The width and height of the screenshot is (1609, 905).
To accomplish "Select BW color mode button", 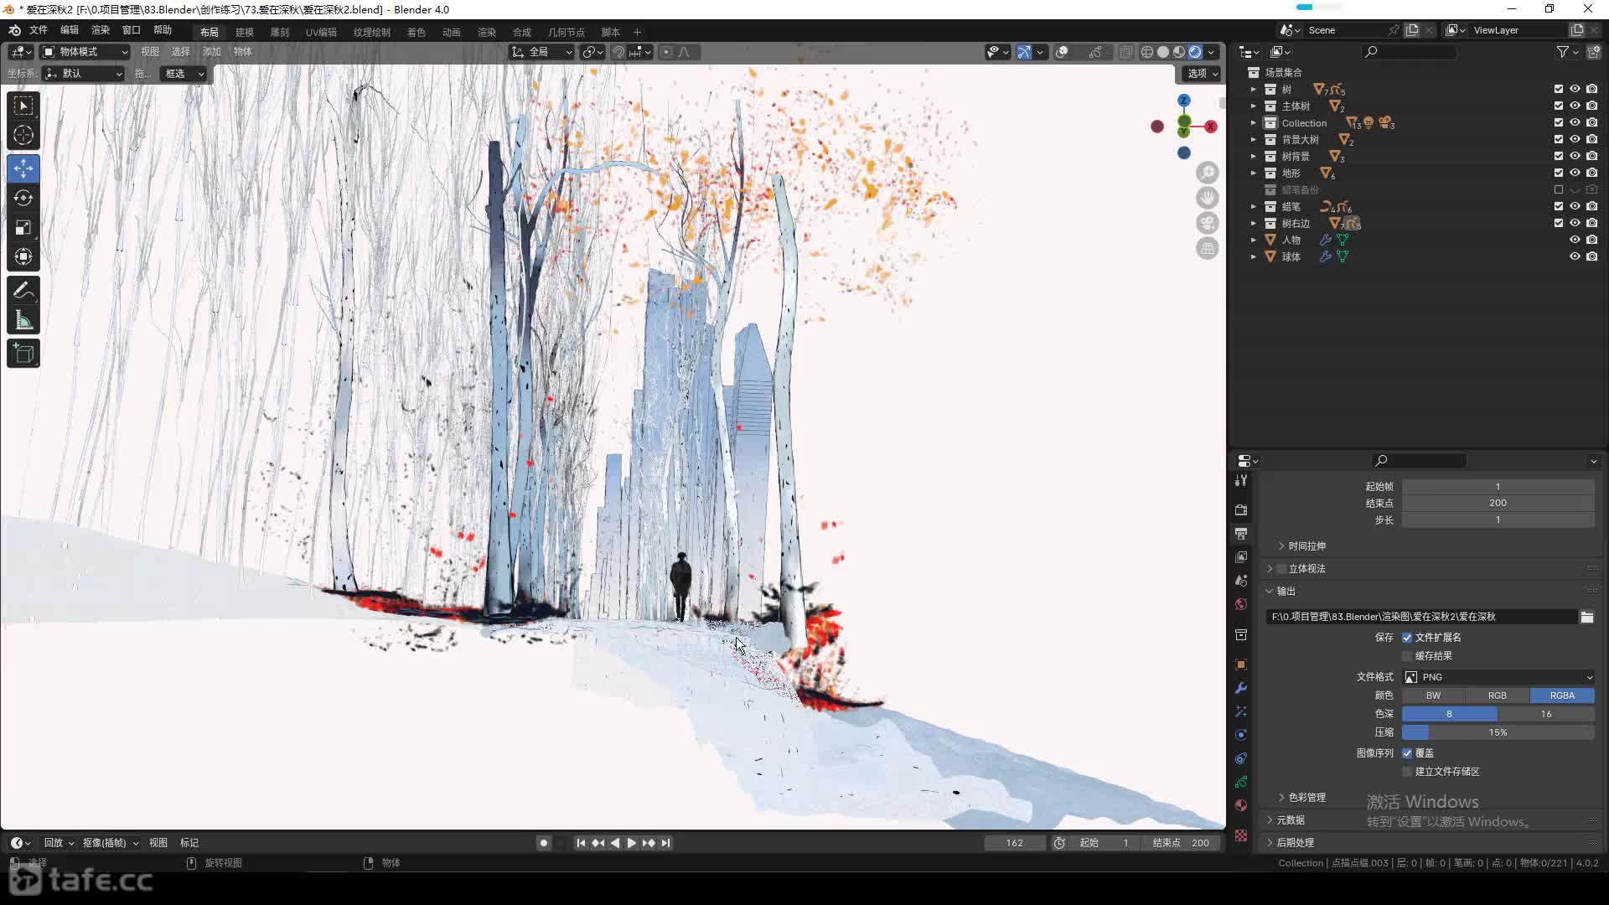I will pyautogui.click(x=1434, y=696).
